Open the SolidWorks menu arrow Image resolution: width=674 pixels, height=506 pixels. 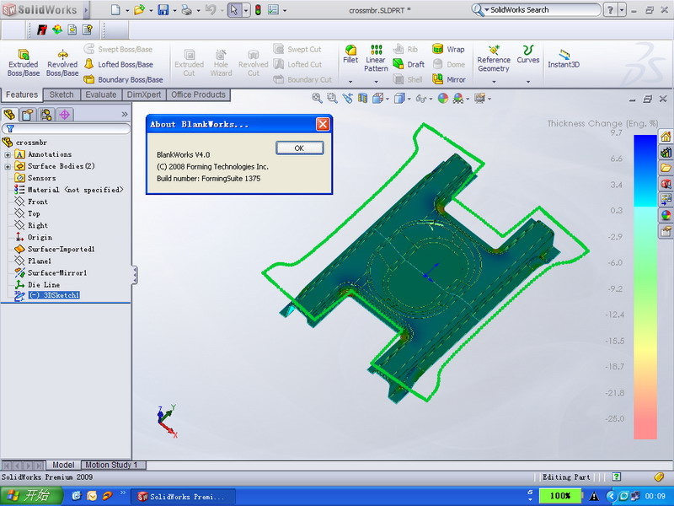86,9
